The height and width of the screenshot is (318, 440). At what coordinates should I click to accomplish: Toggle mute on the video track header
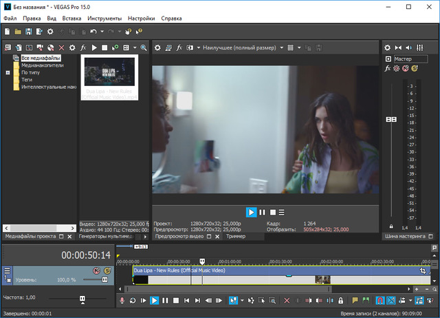pyautogui.click(x=97, y=271)
